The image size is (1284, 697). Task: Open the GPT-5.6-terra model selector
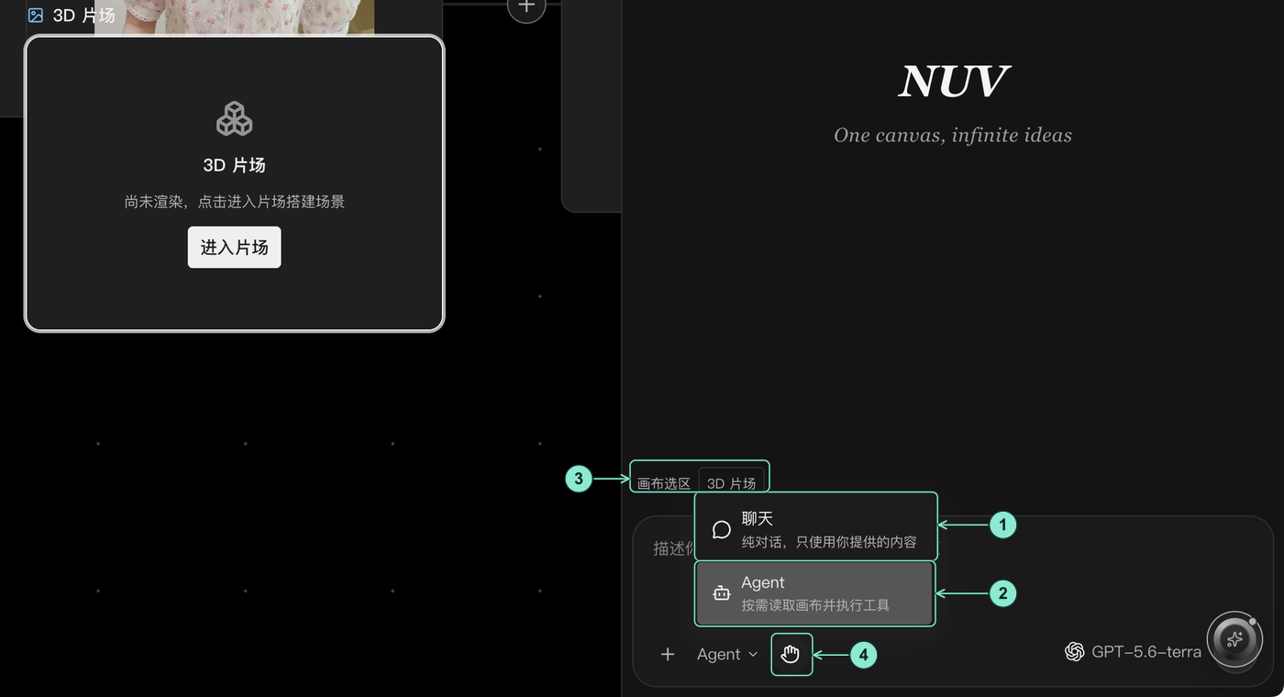pos(1133,651)
